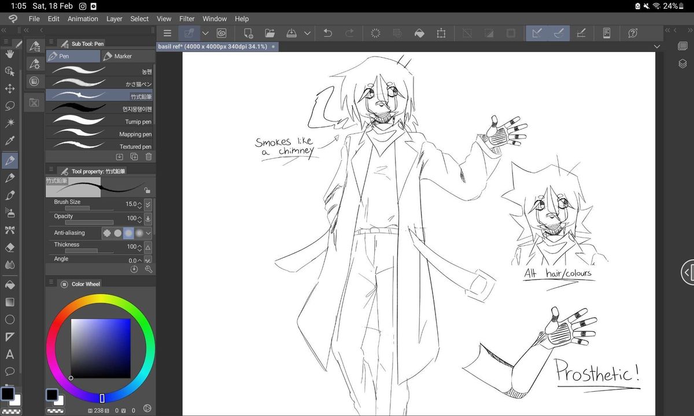The image size is (694, 416).
Task: Create a new canvas from command bar
Action: click(x=248, y=33)
